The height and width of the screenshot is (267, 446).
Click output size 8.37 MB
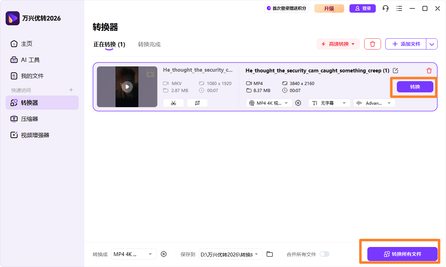click(x=262, y=91)
